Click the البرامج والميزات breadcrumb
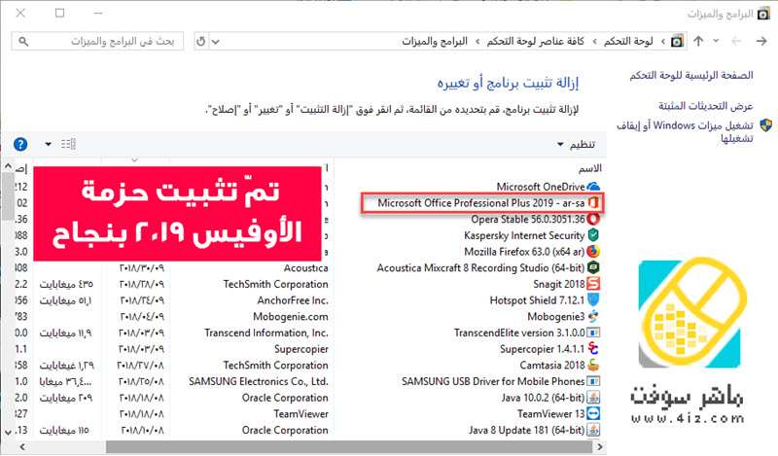This screenshot has width=778, height=456. pos(435,41)
